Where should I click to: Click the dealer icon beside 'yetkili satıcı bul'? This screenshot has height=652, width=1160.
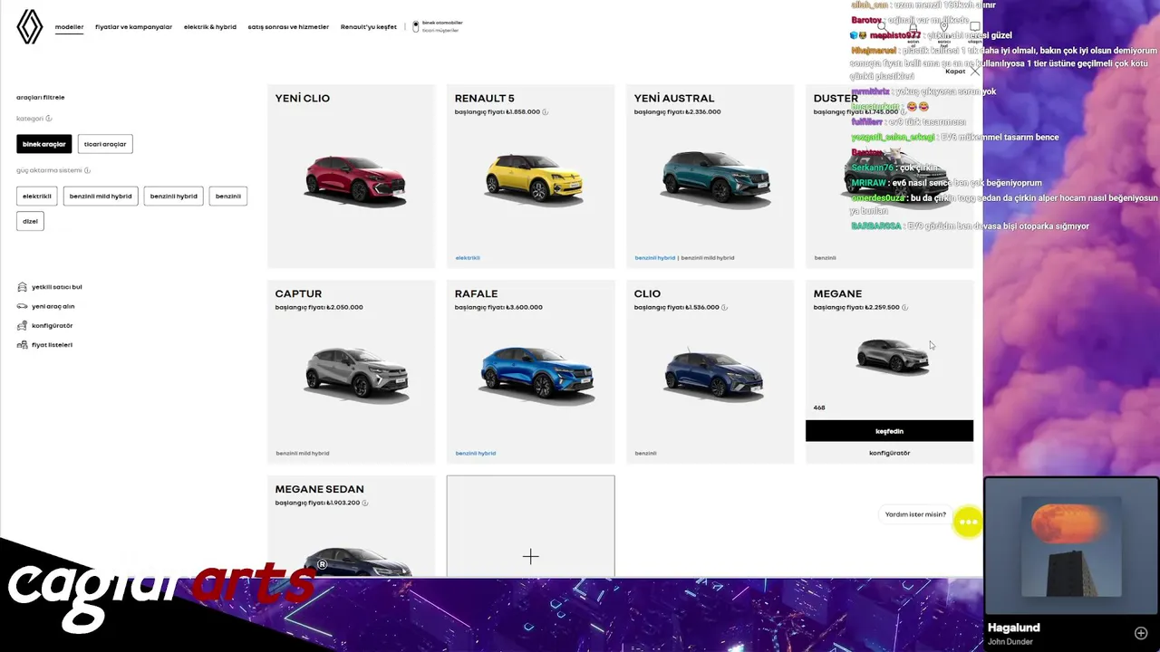23,287
